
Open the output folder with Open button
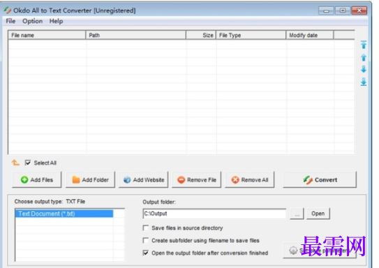pyautogui.click(x=318, y=214)
